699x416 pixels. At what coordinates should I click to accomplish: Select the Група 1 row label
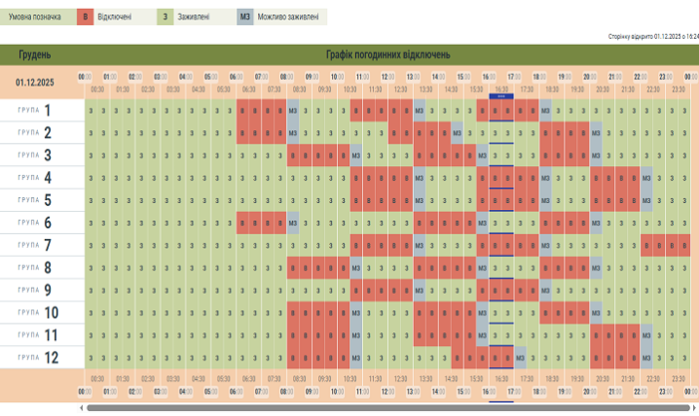tap(37, 110)
